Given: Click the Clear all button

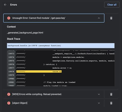Looking at the screenshot, I should click(x=112, y=5).
